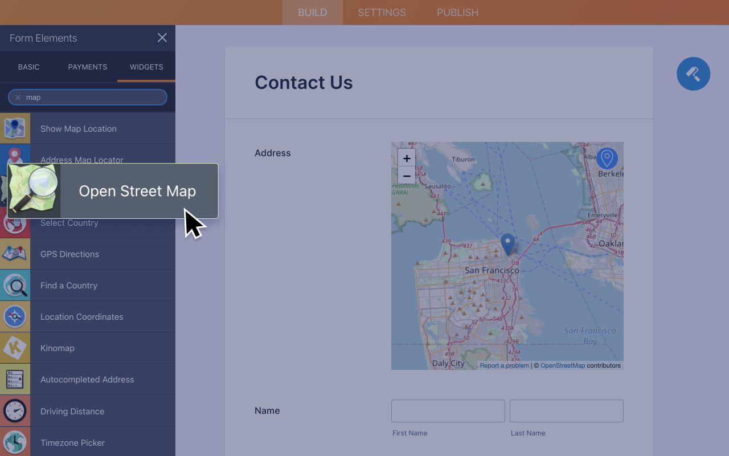Click the OpenStreetMap contributors link
729x456 pixels.
tap(563, 365)
